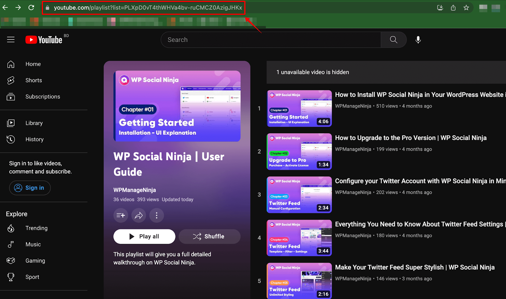Screen dimensions: 506x299
Task: Click WPManageNinja channel under the 180 views video
Action: click(353, 235)
